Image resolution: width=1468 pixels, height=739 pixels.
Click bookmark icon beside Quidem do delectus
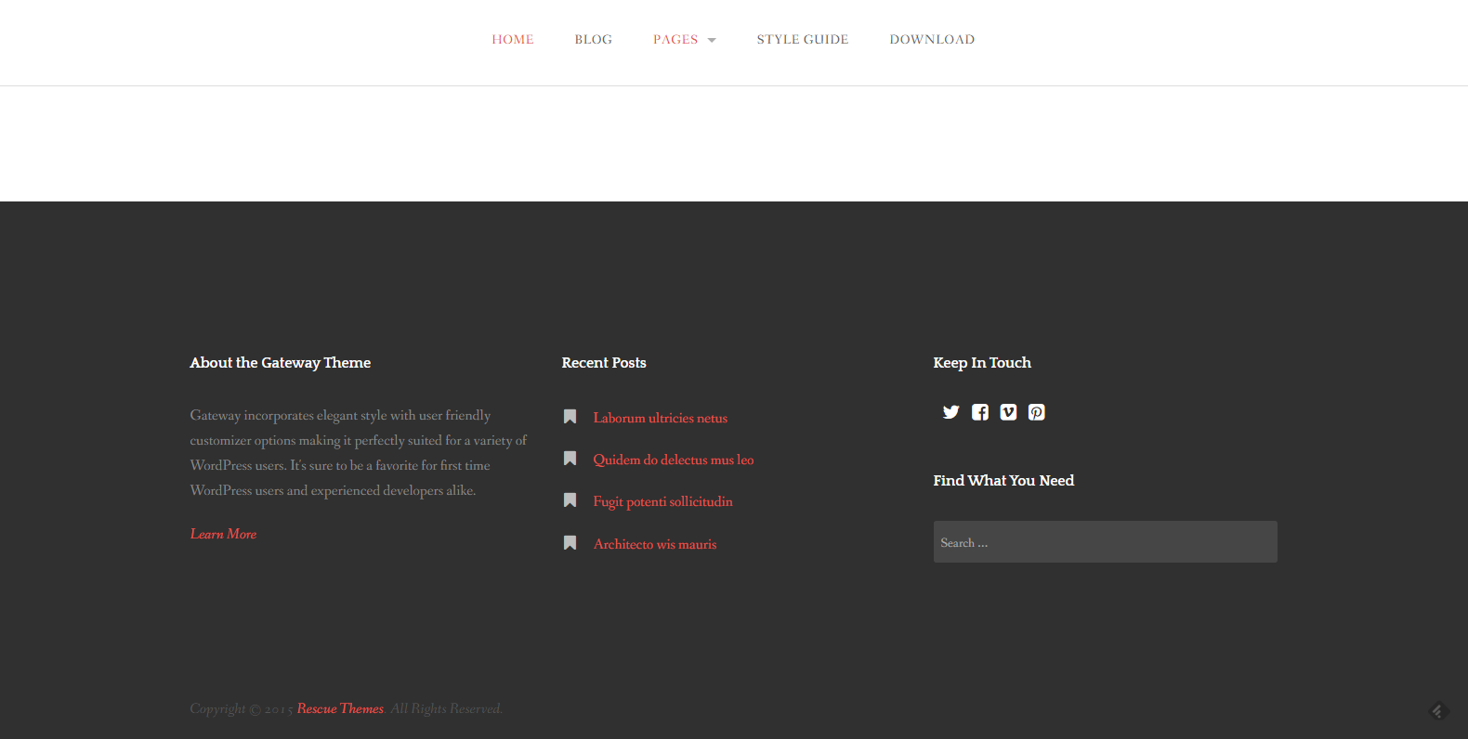pos(570,459)
